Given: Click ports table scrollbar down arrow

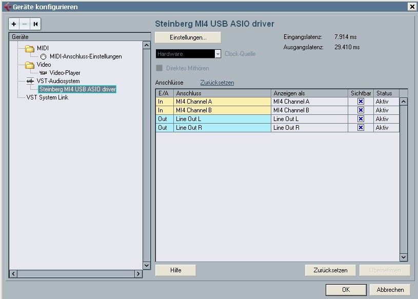Looking at the screenshot, I should click(404, 257).
